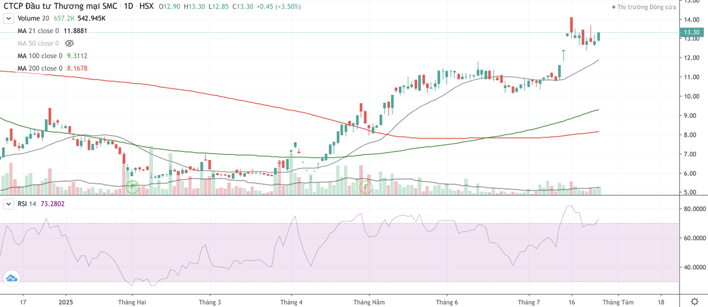
Task: Click the grey market status dot
Action: (x=614, y=7)
